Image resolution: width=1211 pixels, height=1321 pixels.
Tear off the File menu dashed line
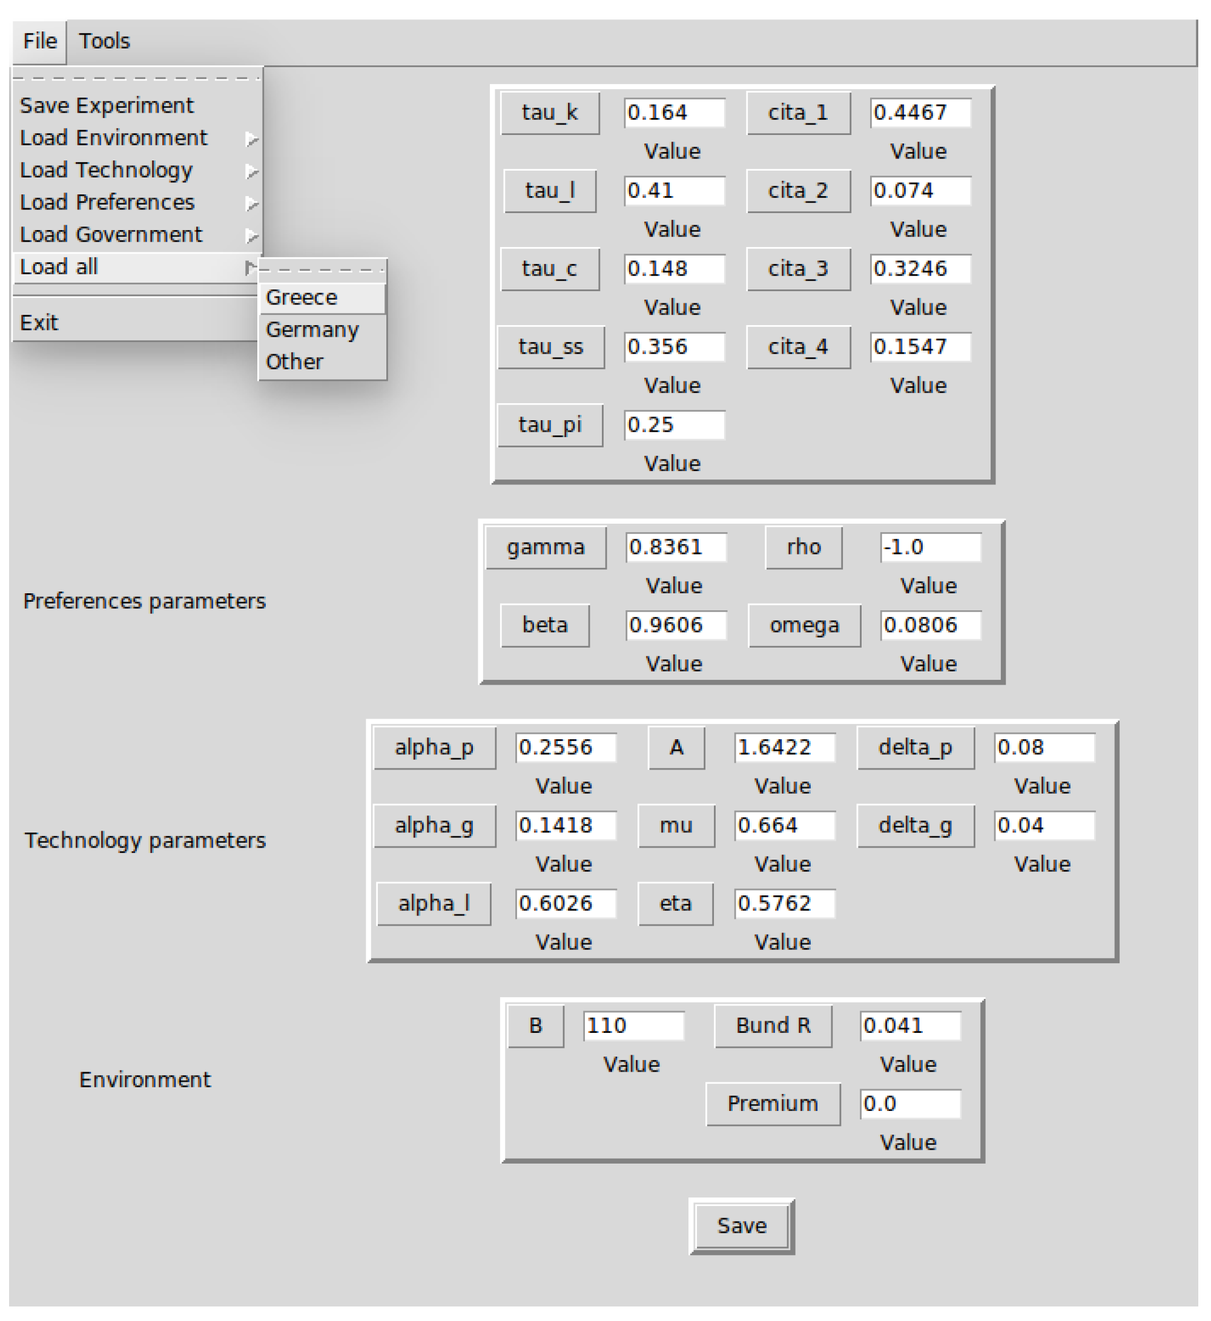coord(137,78)
